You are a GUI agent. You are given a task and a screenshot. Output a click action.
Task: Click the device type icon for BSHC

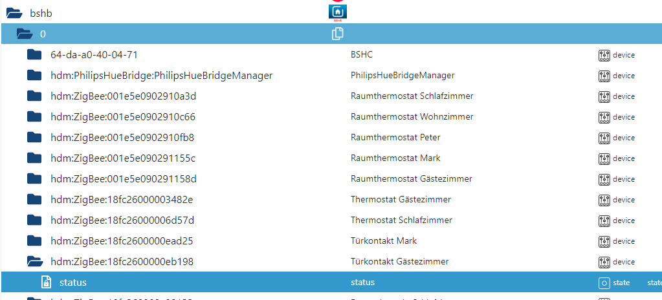point(604,55)
